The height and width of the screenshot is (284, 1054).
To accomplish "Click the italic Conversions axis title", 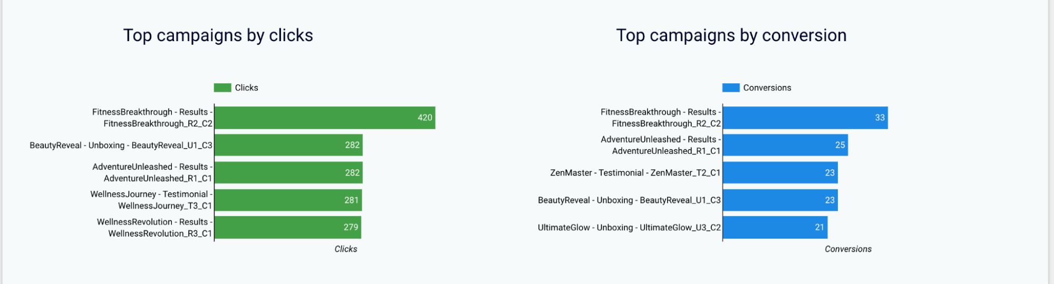I will coord(848,249).
